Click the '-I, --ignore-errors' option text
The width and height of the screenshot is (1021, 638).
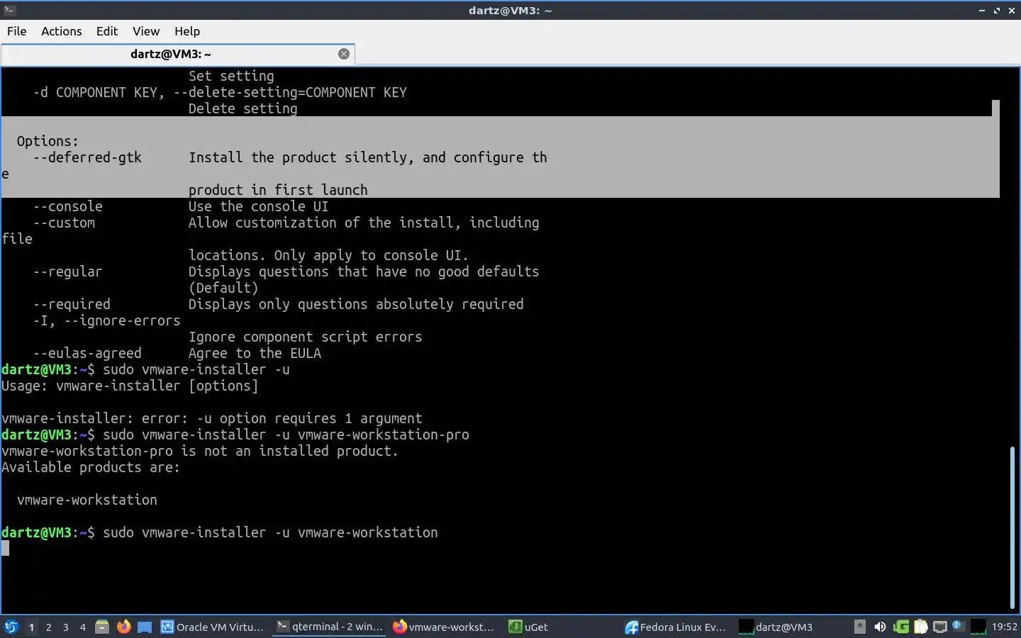tap(106, 320)
